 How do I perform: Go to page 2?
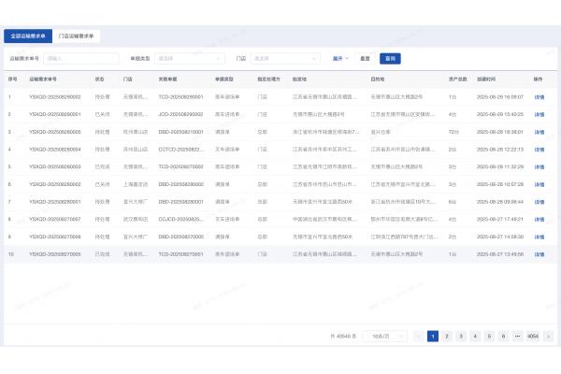click(447, 335)
